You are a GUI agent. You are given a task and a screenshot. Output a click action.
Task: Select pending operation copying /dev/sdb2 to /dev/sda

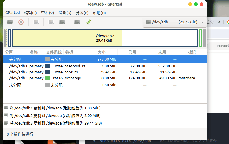tap(55, 116)
